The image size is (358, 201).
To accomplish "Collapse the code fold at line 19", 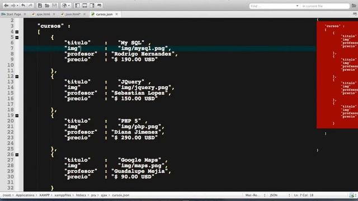I will 17,116.
